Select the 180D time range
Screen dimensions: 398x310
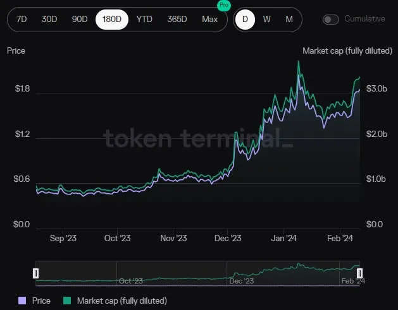coord(112,19)
